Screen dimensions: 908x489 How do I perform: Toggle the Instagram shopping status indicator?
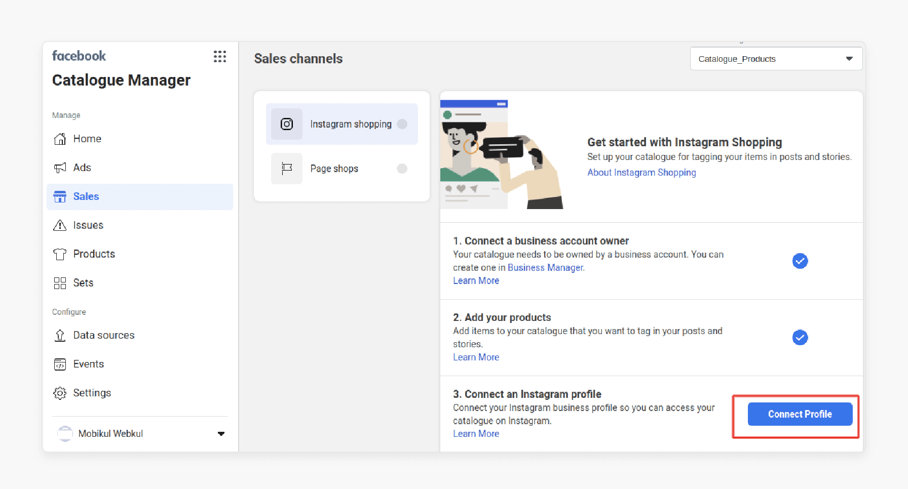tap(402, 124)
